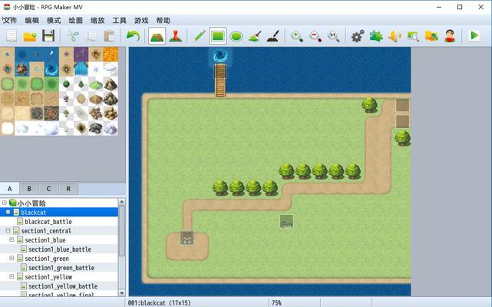
Task: Switch to tileset tab C
Action: coord(48,189)
